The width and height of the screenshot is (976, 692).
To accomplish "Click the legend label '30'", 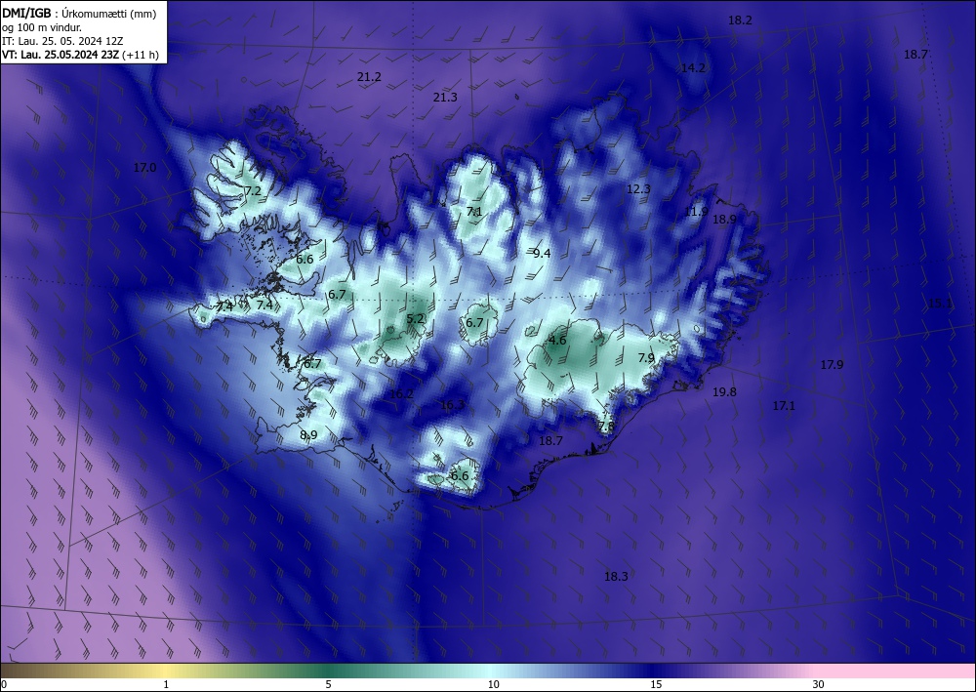I will pos(818,684).
